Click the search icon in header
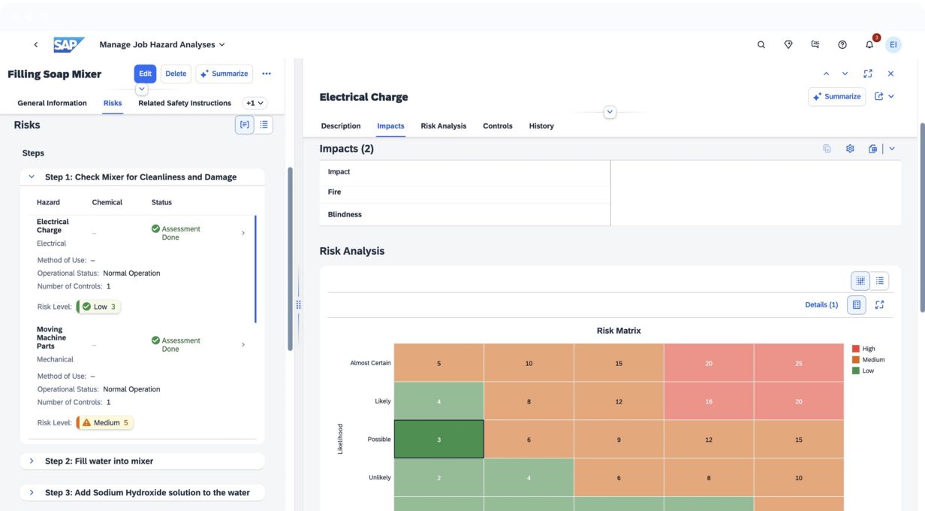The height and width of the screenshot is (511, 925). coord(761,45)
